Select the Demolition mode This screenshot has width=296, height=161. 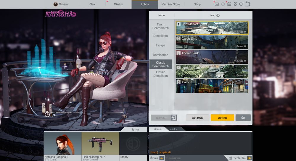160,36
